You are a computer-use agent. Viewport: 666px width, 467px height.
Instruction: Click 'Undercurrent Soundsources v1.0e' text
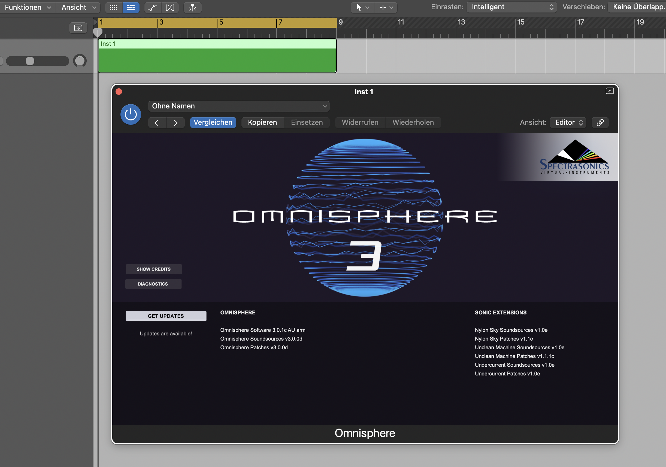515,365
